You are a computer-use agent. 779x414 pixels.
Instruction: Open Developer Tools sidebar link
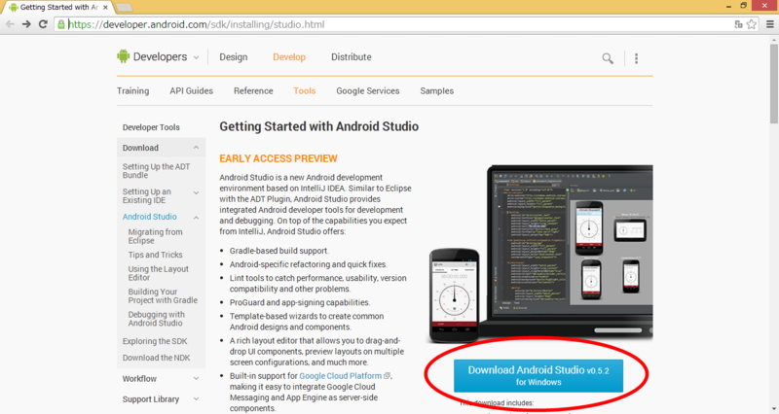pos(151,127)
